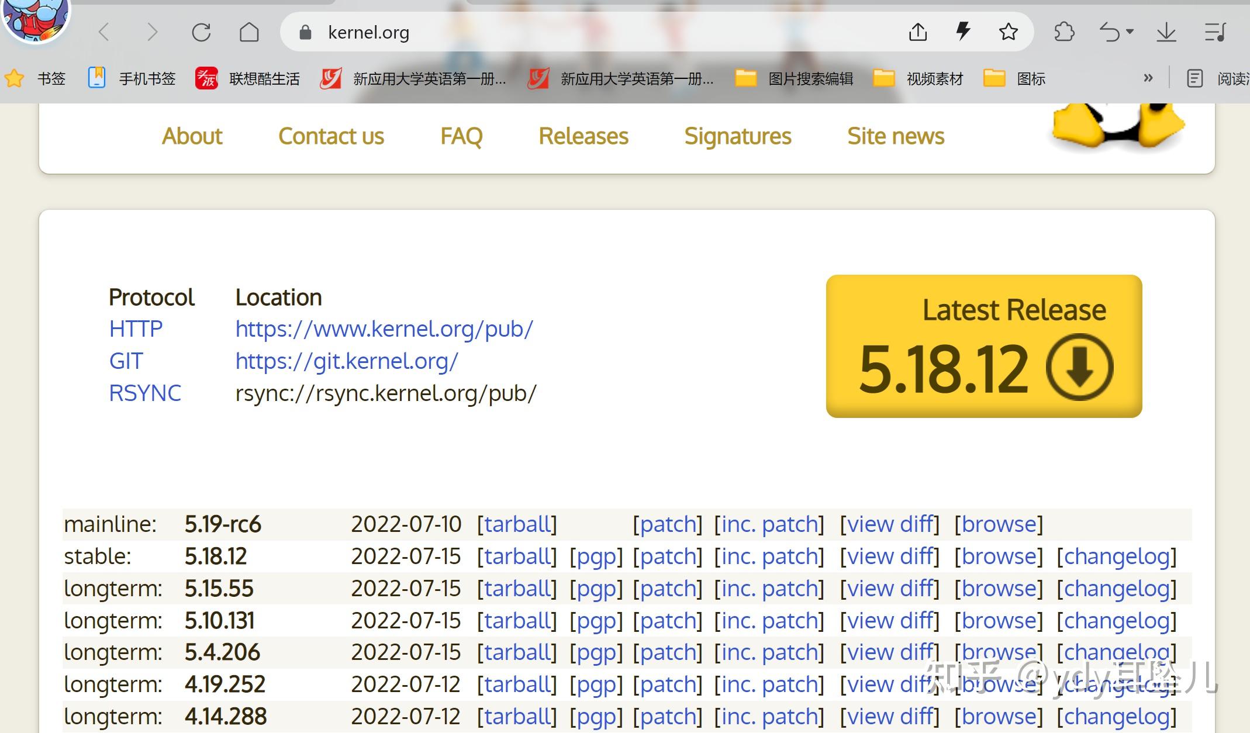
Task: Click the RSYNC protocol link
Action: (x=145, y=393)
